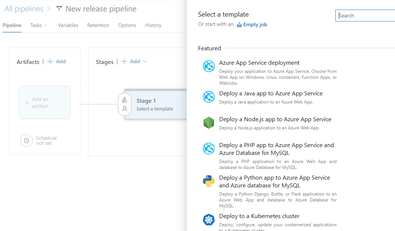Click the Kubernetes wheel icon

pos(209,220)
